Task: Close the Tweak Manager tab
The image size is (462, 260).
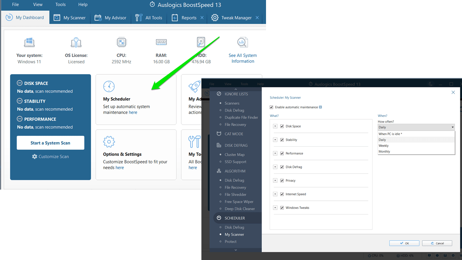Action: point(257,18)
